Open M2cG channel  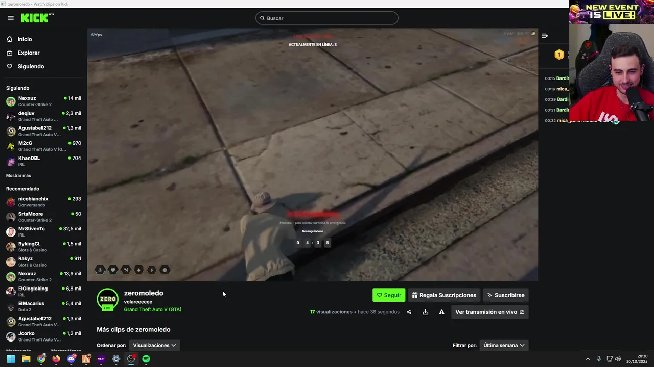pos(43,146)
